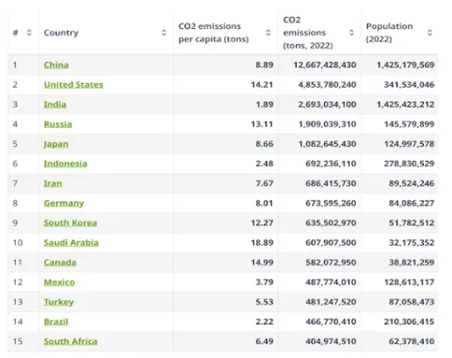Select US emissions value 4,853,780,240
Viewport: 452px width, 358px height.
327,85
